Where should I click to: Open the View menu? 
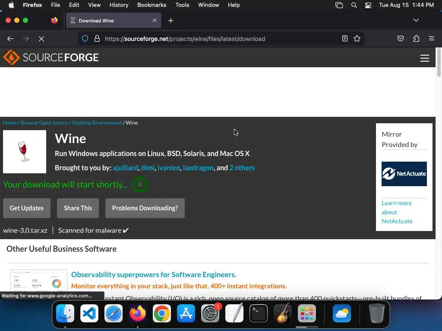94,5
